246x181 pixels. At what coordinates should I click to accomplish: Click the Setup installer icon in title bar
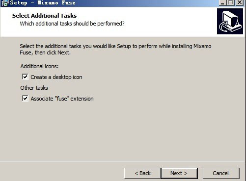click(4, 3)
